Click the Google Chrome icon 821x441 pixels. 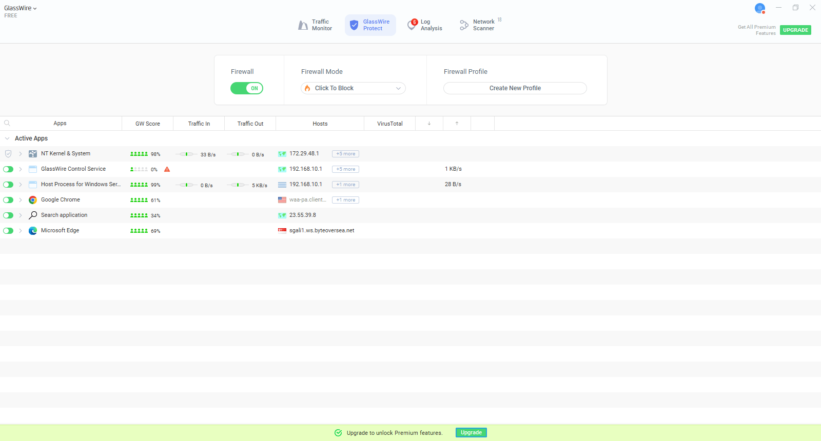[33, 200]
